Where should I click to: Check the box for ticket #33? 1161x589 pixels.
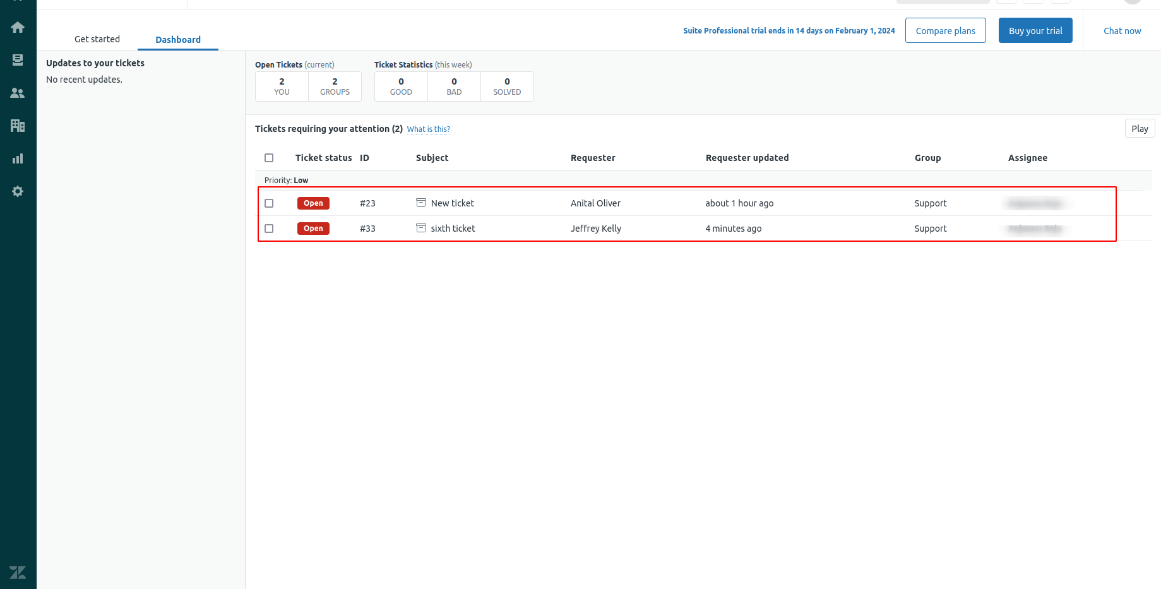point(269,229)
